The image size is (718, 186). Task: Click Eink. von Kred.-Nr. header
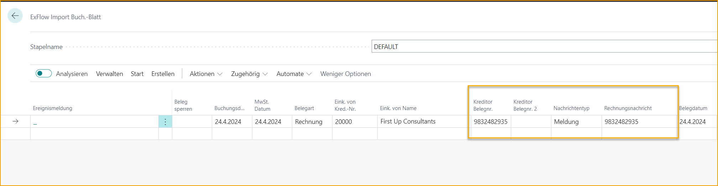coord(345,105)
